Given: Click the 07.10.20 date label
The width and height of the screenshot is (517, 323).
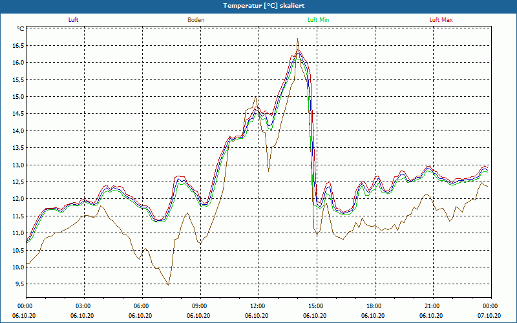Looking at the screenshot, I should coord(489,316).
